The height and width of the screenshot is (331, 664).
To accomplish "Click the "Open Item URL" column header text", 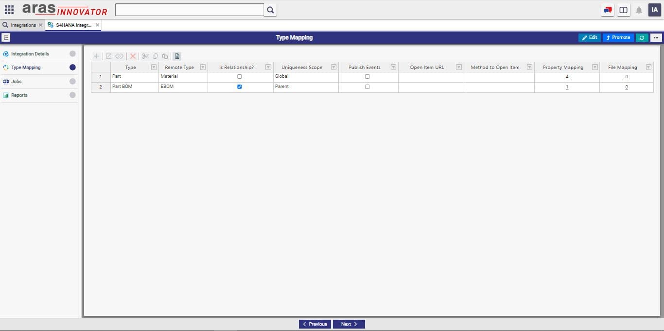I will pos(427,68).
